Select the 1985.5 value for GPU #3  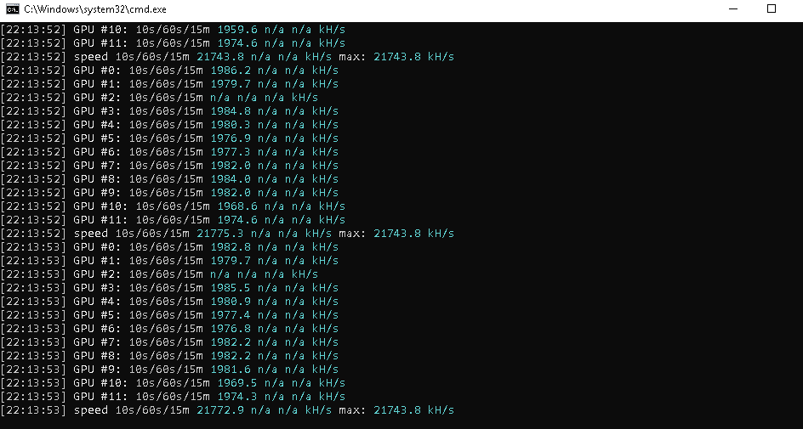coord(231,288)
